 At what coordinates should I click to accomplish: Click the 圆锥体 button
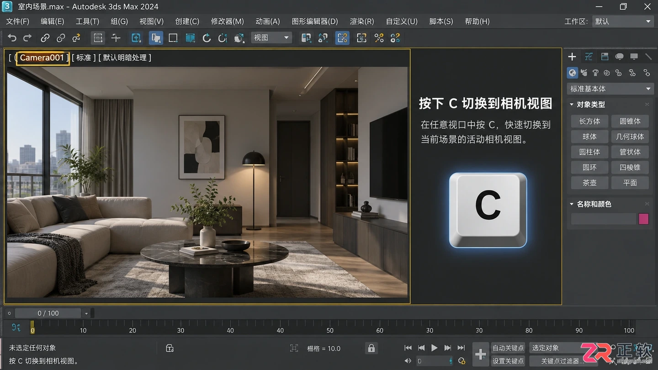(630, 121)
